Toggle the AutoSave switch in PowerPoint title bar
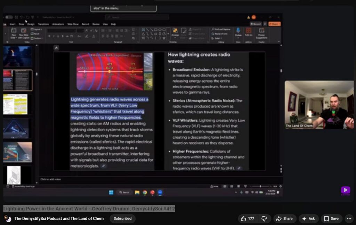The height and width of the screenshot is (225, 356). coord(9,17)
